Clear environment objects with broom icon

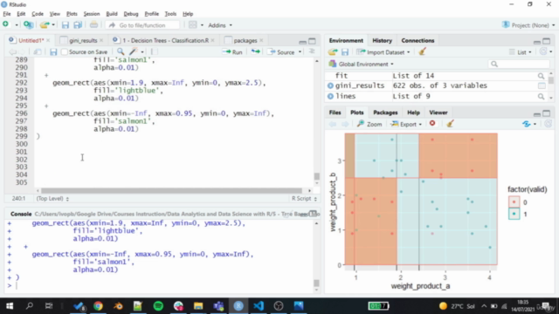coord(423,52)
